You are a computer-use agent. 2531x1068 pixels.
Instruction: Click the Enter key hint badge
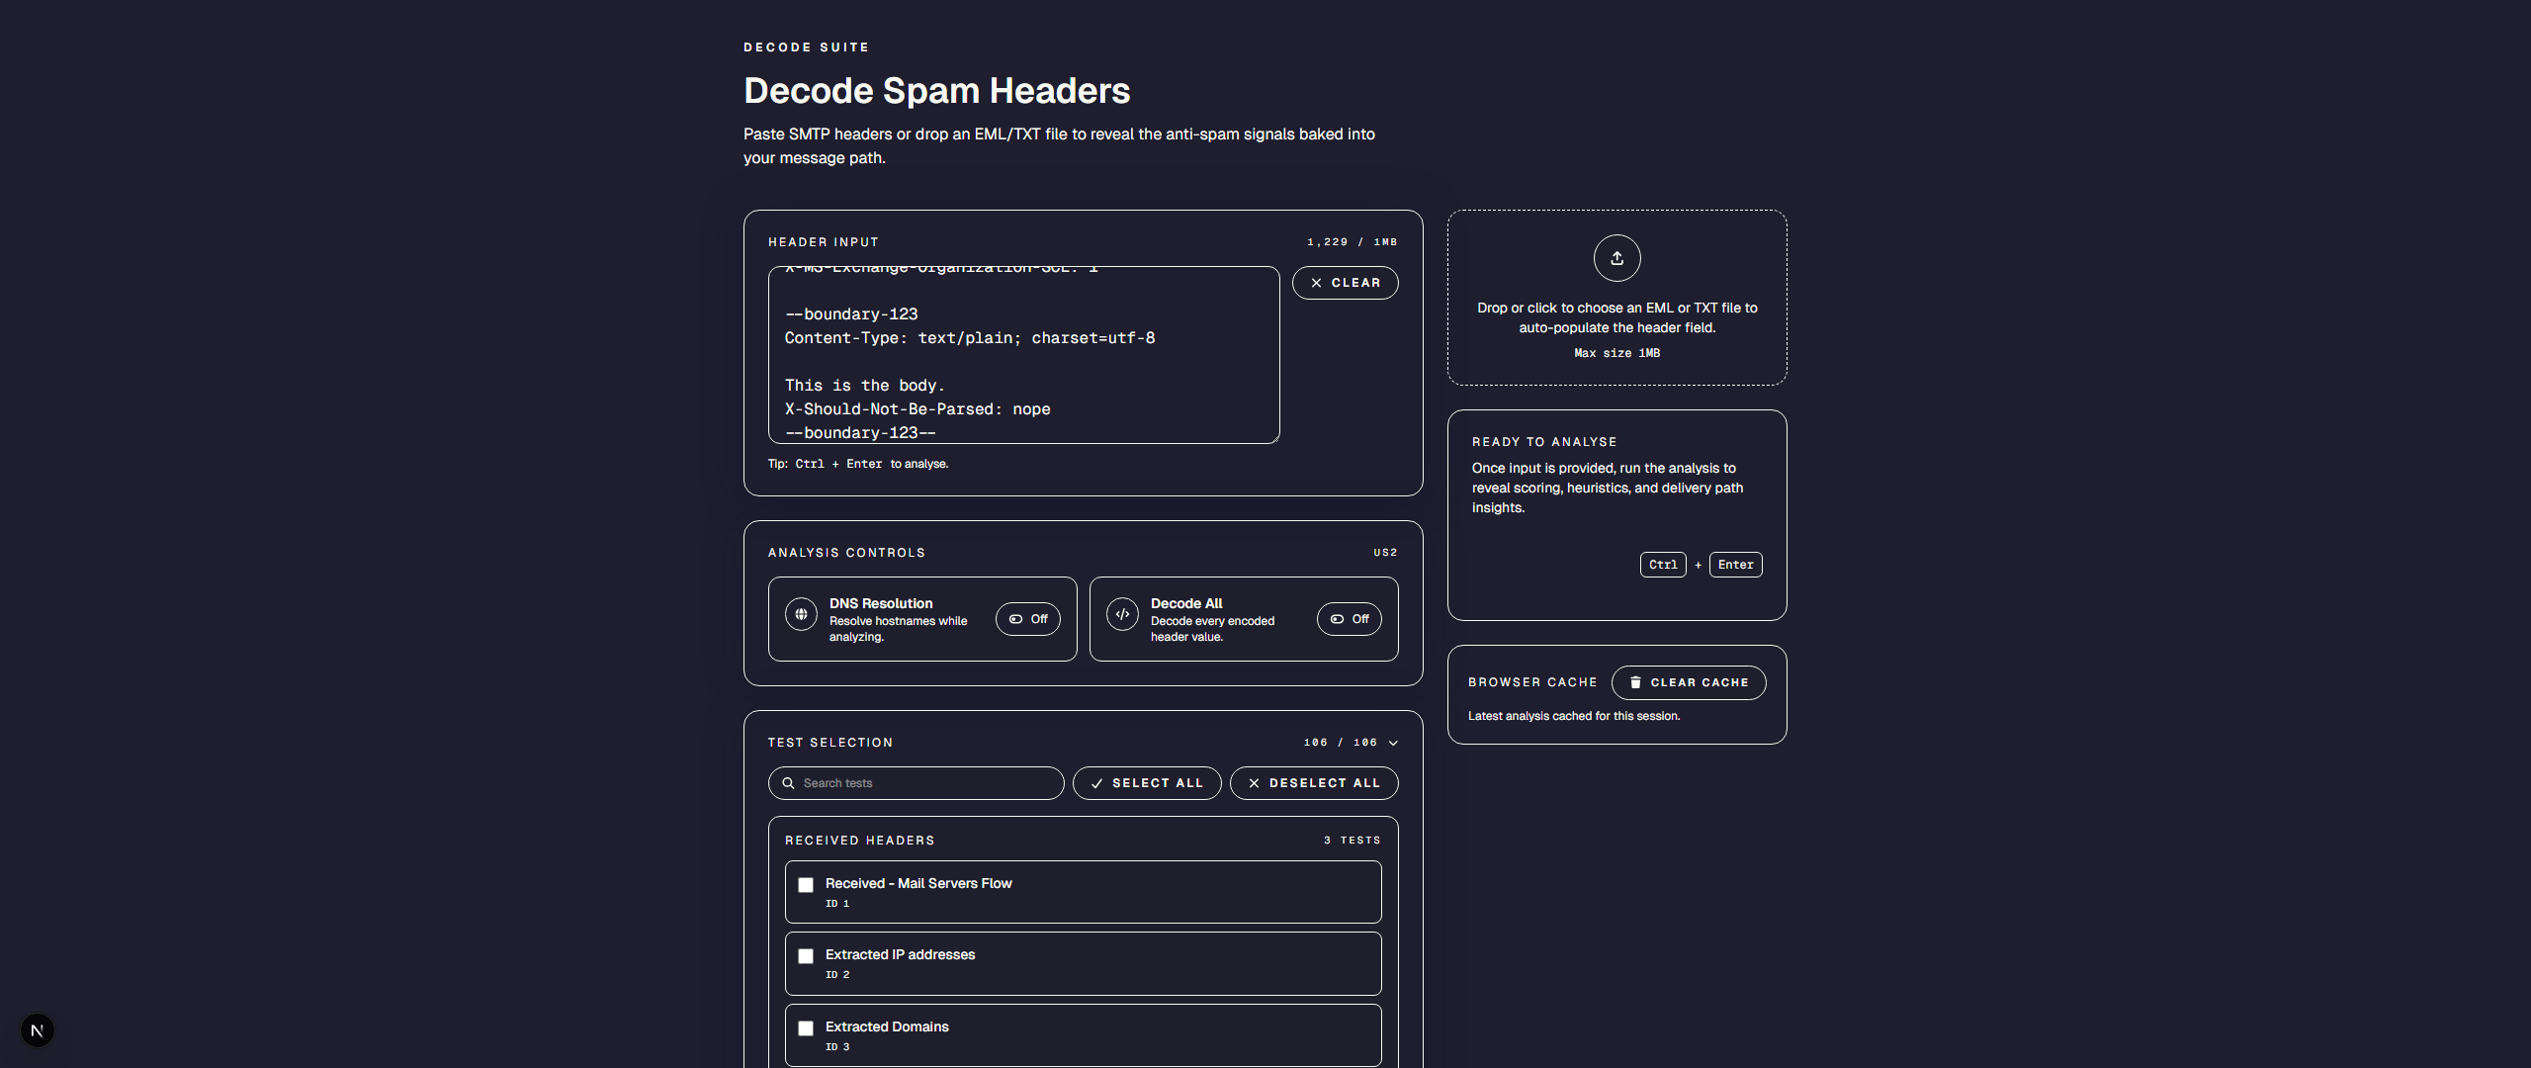[x=1735, y=565]
